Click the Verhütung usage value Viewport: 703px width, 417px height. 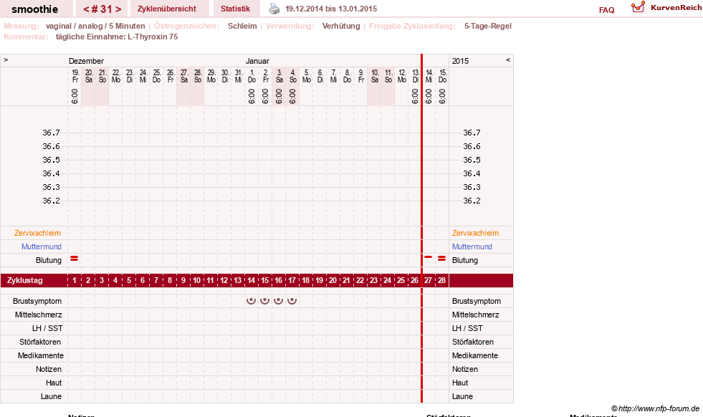341,26
